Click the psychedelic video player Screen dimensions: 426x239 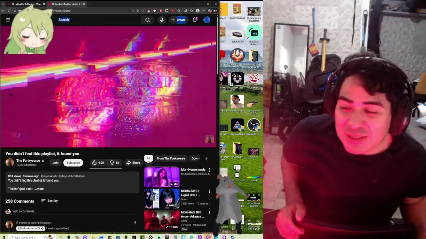[108, 86]
